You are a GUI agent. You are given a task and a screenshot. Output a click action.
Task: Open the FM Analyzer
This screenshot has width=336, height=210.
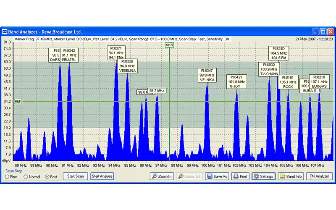(x=319, y=176)
